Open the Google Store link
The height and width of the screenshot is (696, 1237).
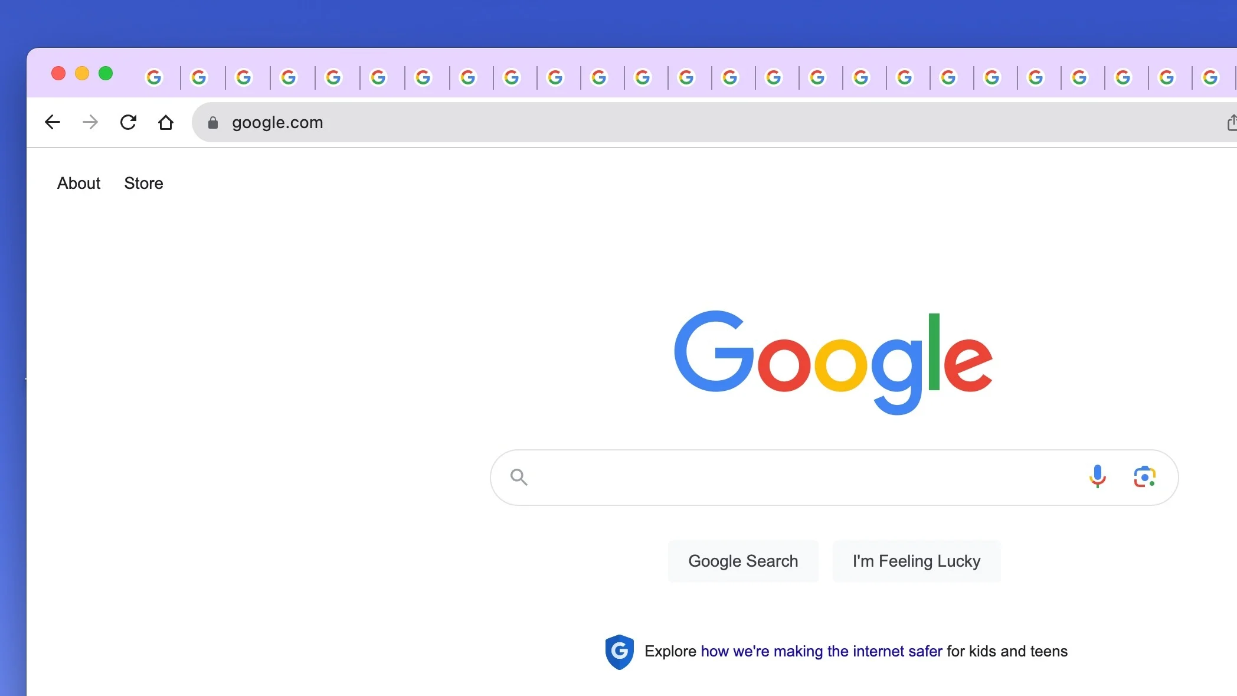(143, 183)
